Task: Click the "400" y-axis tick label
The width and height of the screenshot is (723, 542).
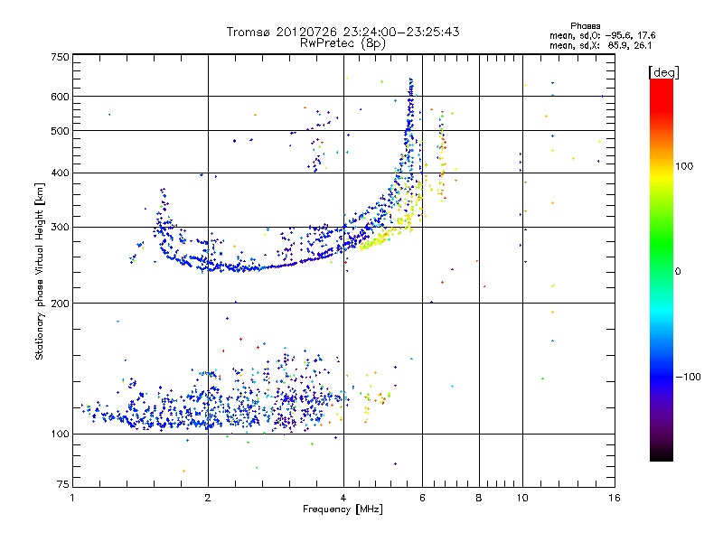Action: [60, 173]
